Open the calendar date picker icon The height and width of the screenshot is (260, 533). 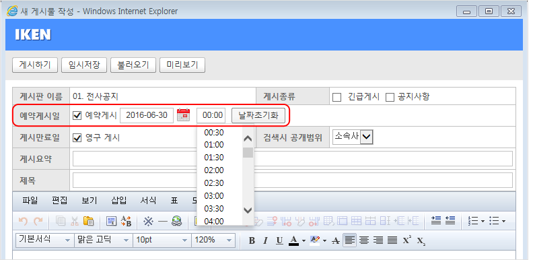point(184,115)
